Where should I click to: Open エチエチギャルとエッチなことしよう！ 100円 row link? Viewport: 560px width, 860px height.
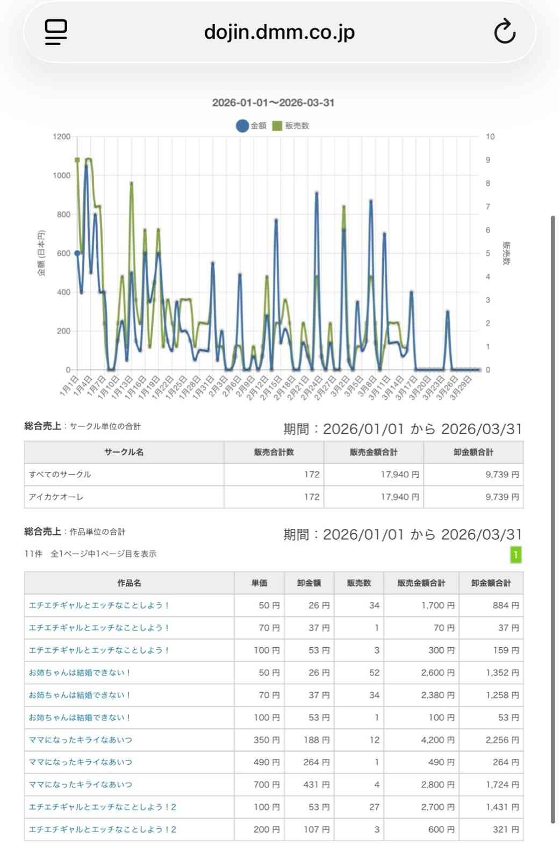pyautogui.click(x=99, y=650)
